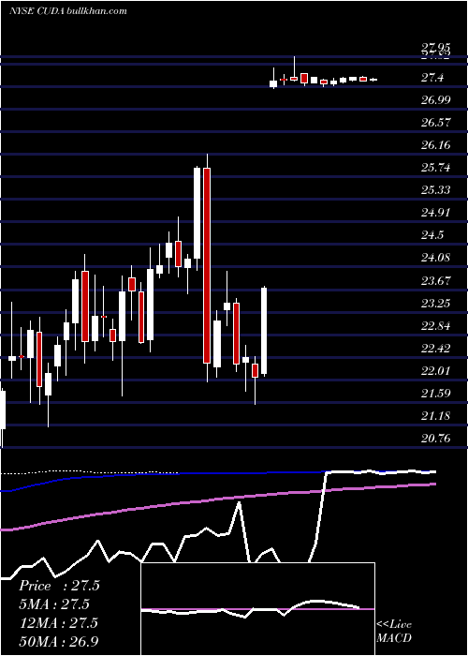Click the 5MA : 27.5 readout
Viewport: 468px width, 656px height.
pos(54,604)
